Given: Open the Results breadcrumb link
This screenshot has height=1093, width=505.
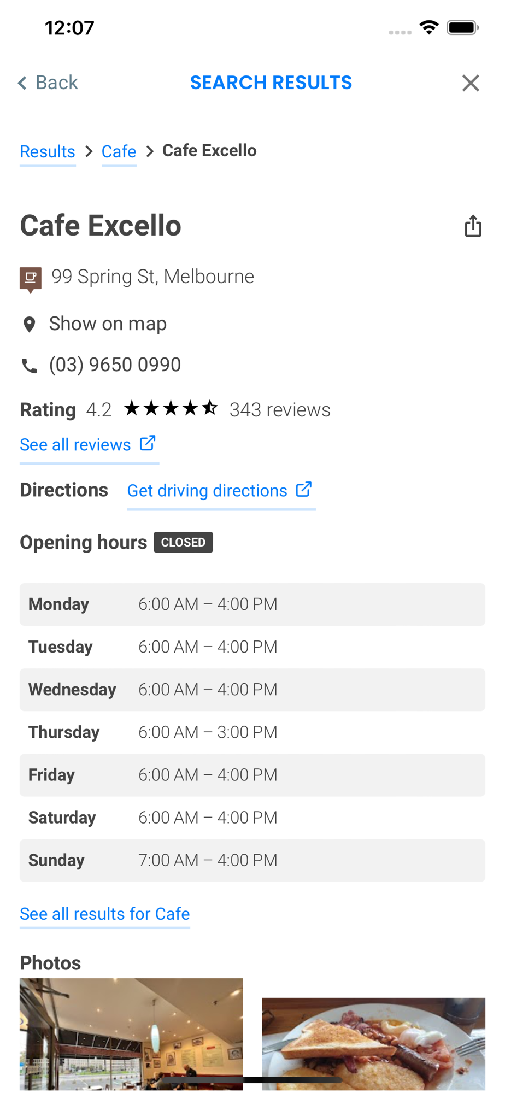Looking at the screenshot, I should click(48, 151).
